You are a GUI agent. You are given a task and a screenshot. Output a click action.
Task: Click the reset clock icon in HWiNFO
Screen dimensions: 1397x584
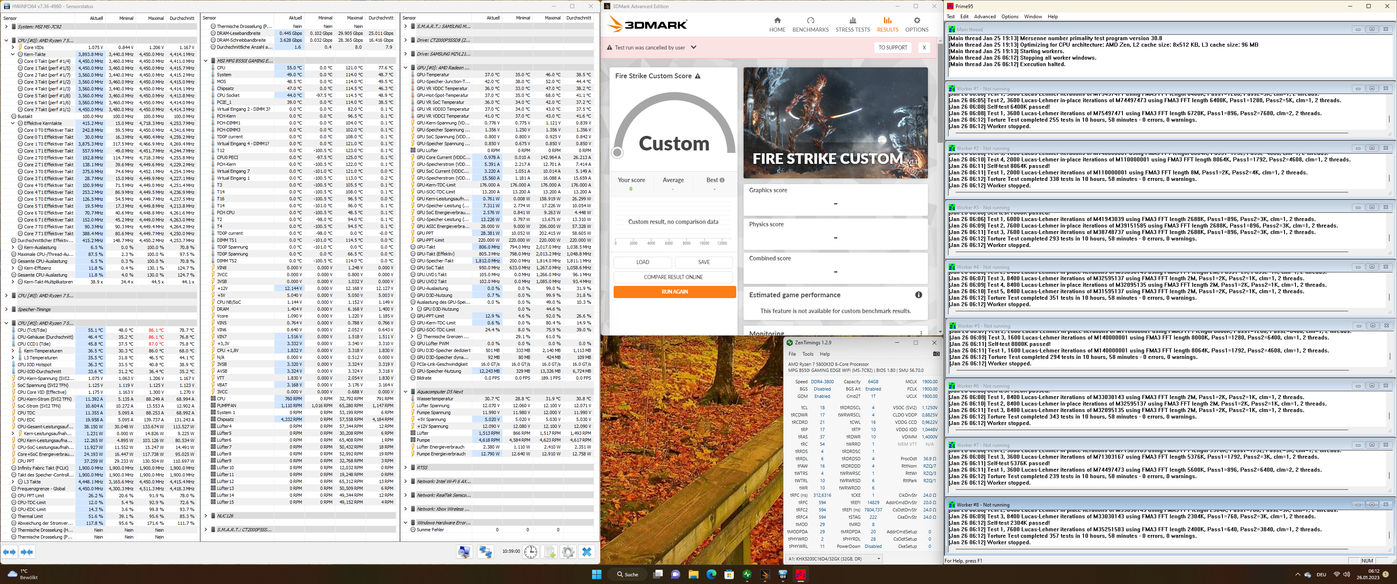(x=530, y=552)
